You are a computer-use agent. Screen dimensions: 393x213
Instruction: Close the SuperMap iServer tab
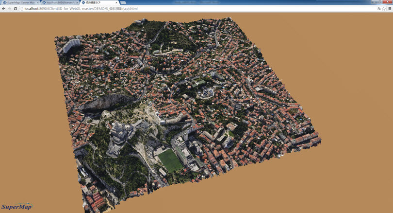coord(37,2)
